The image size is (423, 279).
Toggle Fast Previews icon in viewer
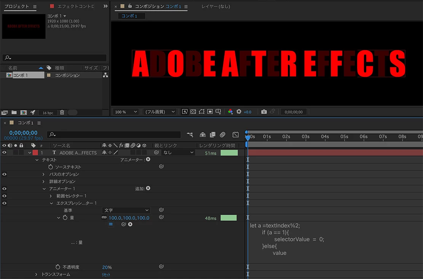point(185,111)
